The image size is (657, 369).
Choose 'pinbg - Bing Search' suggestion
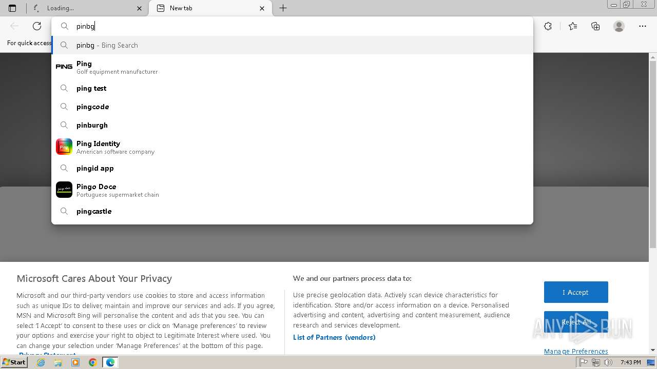(x=292, y=45)
